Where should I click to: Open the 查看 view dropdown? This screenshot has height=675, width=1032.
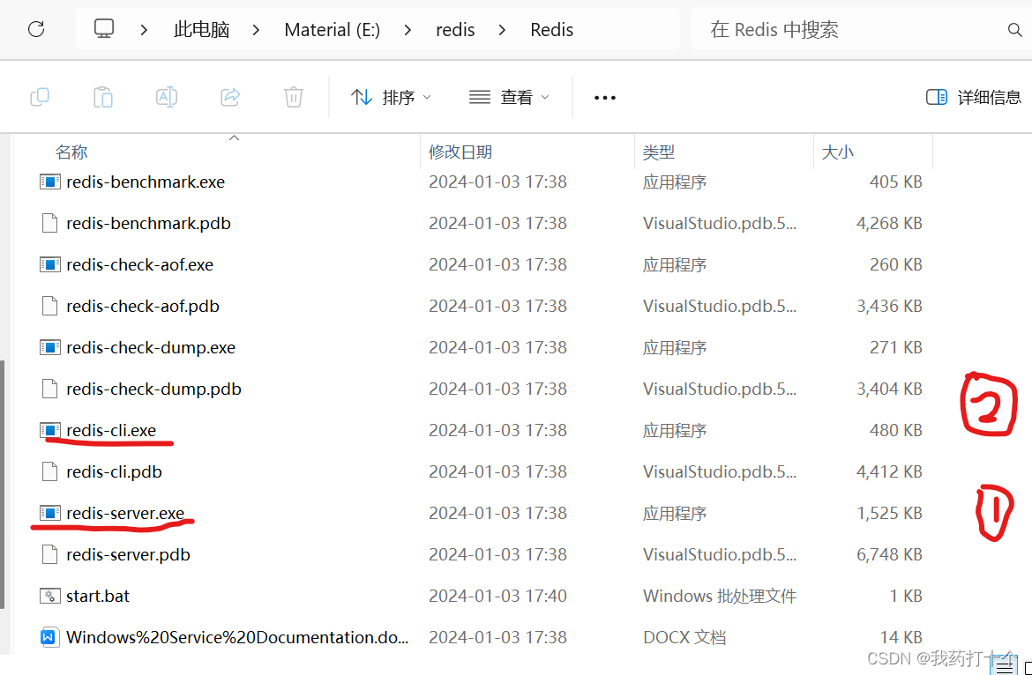[x=509, y=98]
